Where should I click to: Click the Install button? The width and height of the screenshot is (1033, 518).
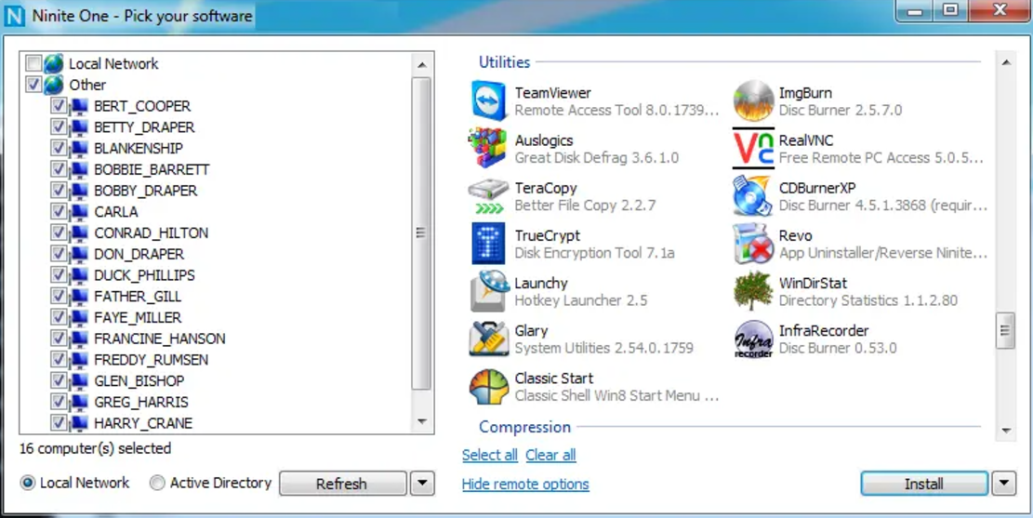pos(923,483)
